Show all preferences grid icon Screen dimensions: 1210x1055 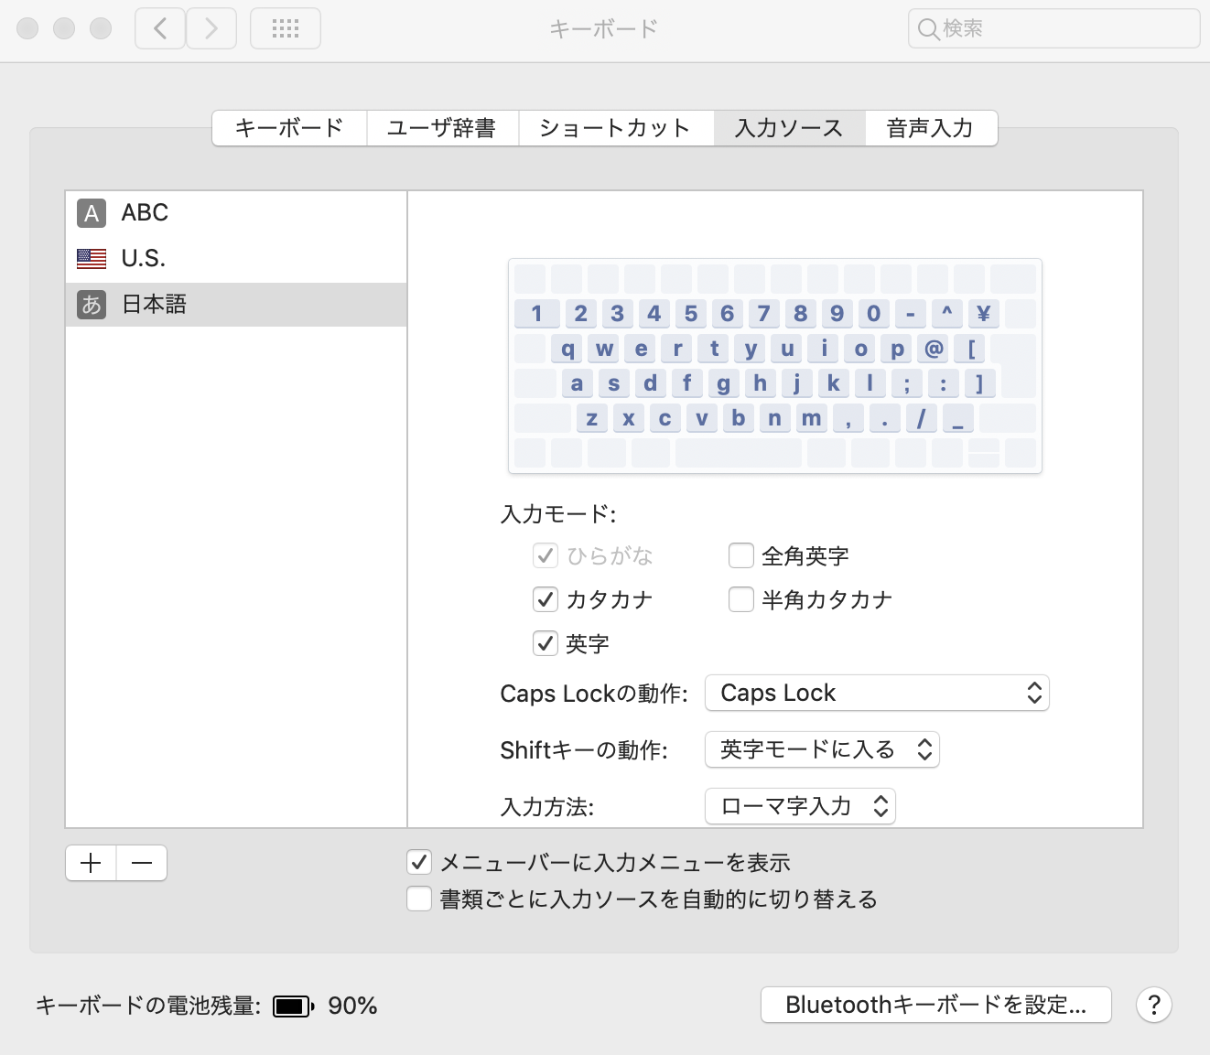286,28
